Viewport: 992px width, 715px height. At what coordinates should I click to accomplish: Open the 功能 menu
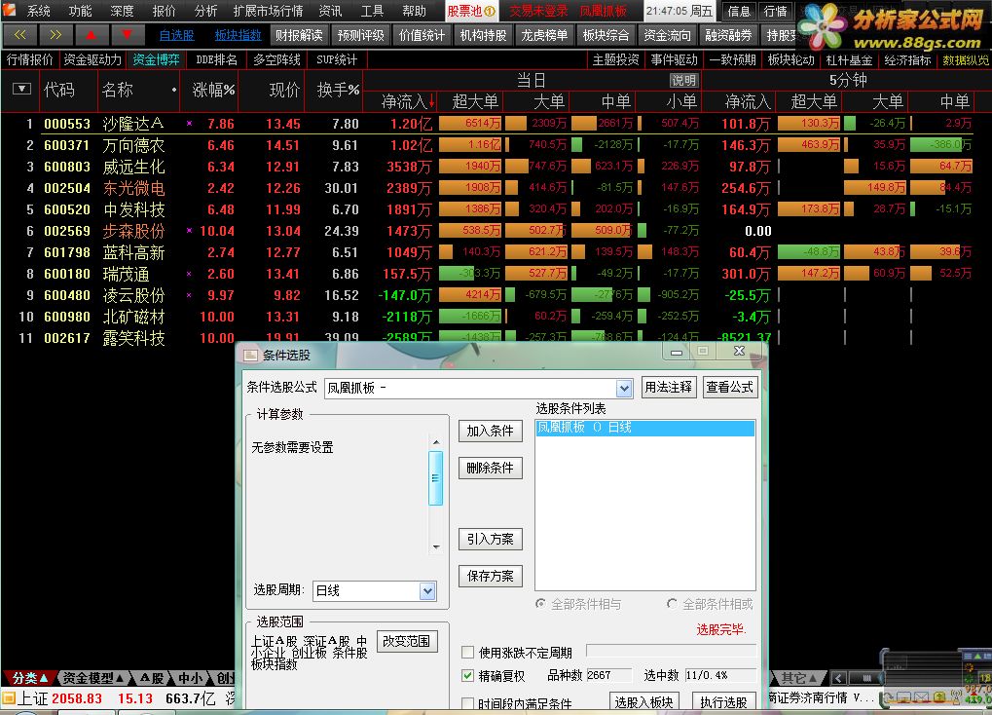81,11
